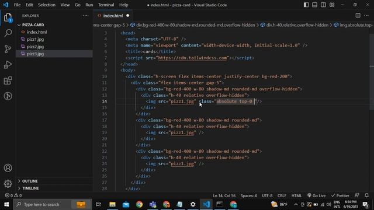Split the editor to the right
The height and width of the screenshot is (210, 374).
tap(358, 16)
